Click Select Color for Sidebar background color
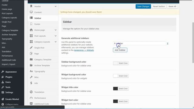Screen dimensions: 194x109 coord(123,63)
